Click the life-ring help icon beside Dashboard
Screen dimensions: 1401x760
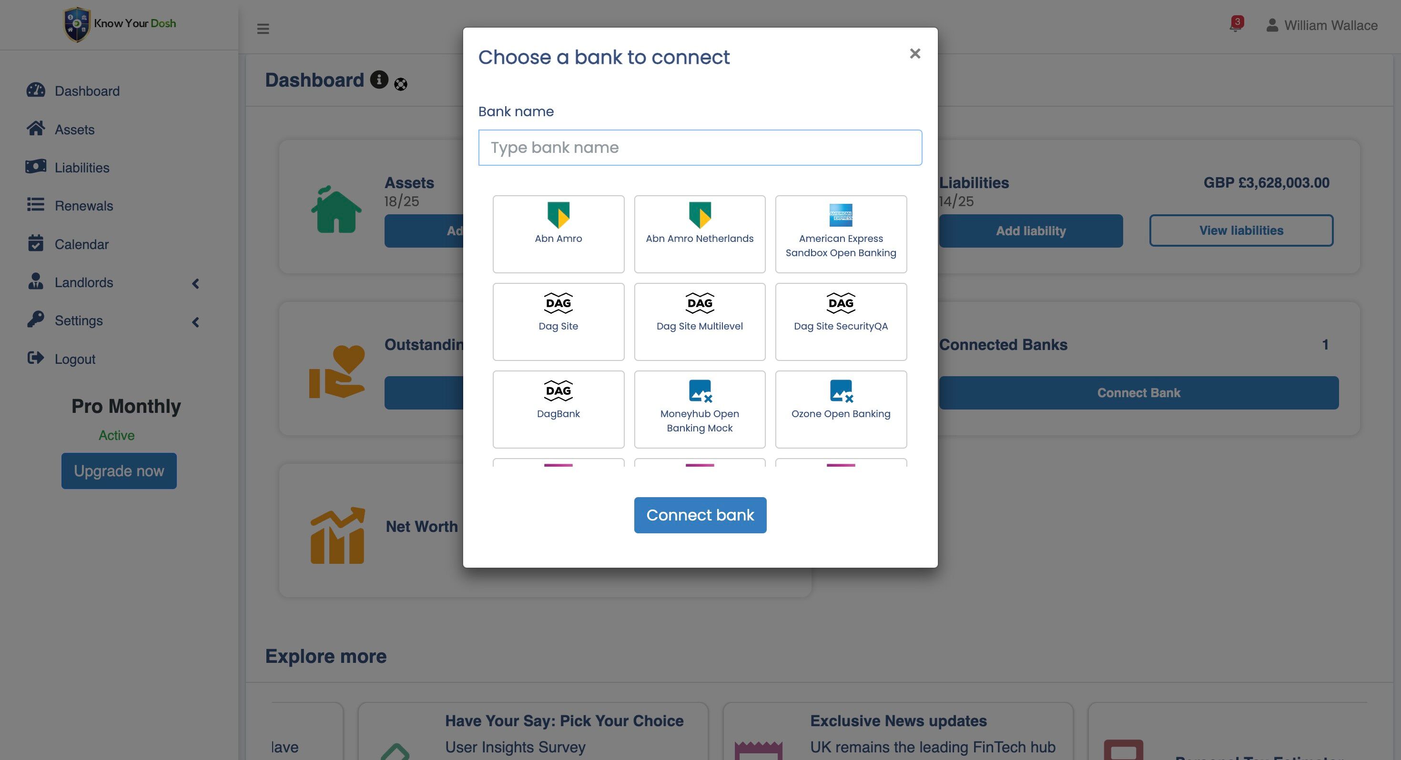click(401, 84)
